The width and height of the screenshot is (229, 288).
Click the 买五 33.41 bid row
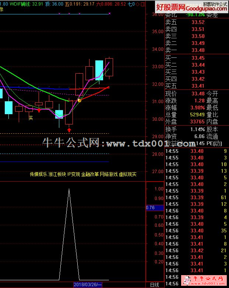185,86
